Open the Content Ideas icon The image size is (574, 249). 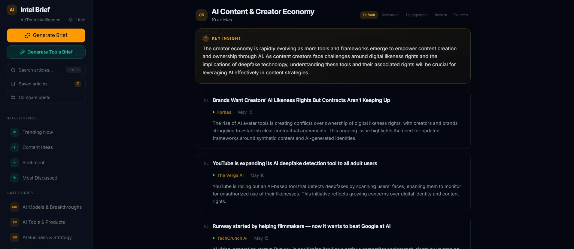(x=14, y=147)
